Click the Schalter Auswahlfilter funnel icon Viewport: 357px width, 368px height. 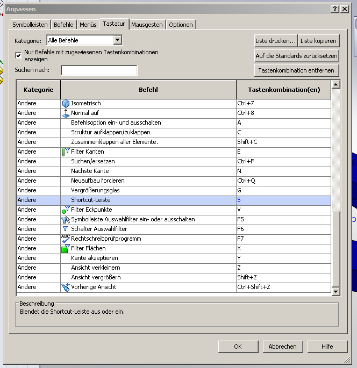[x=65, y=229]
